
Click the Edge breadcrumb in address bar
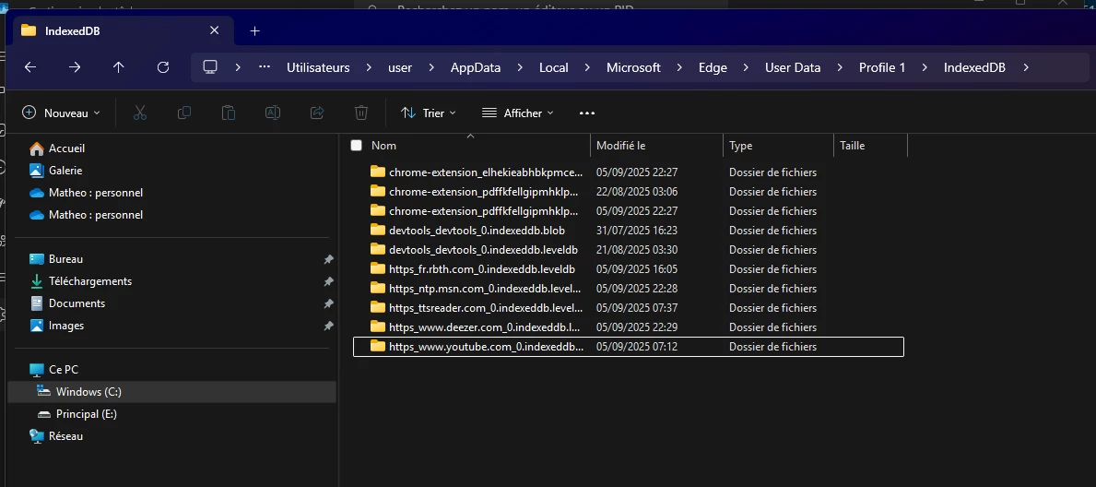713,67
